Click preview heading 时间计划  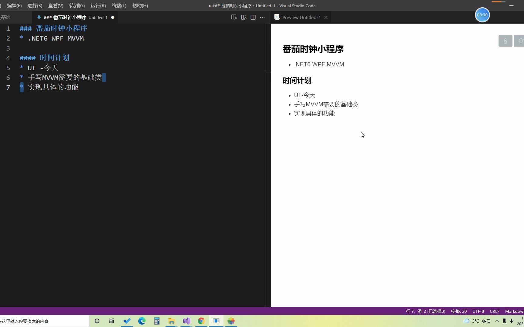[297, 81]
